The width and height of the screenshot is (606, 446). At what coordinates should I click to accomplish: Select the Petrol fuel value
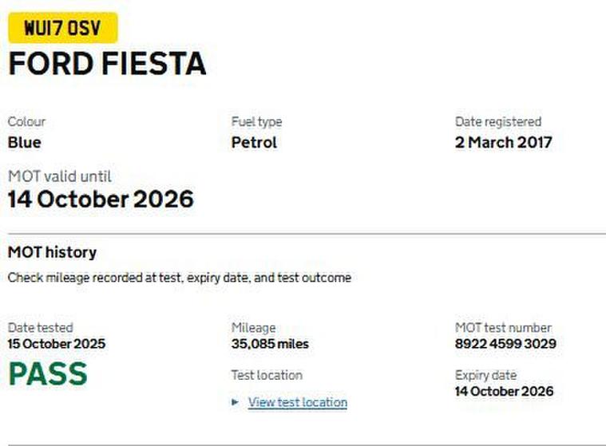pos(254,143)
